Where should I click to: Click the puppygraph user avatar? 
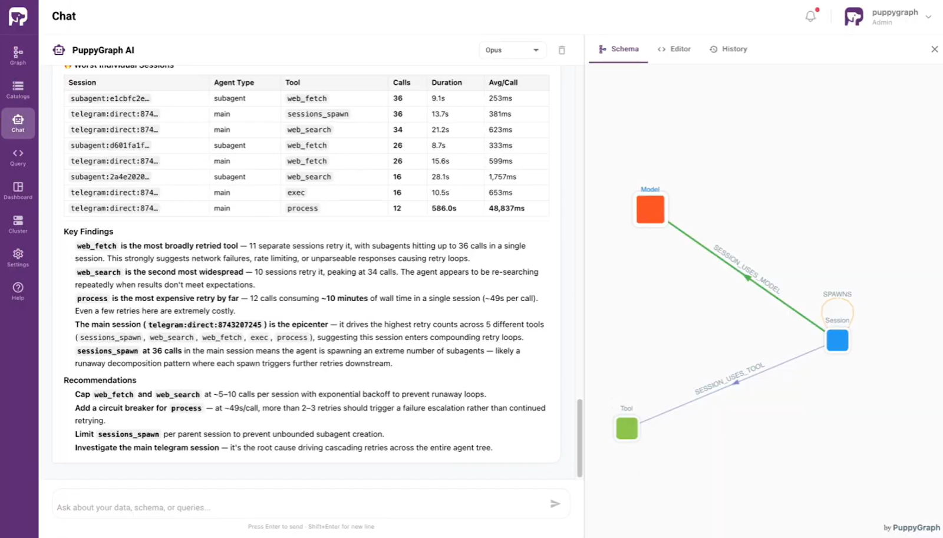point(853,16)
